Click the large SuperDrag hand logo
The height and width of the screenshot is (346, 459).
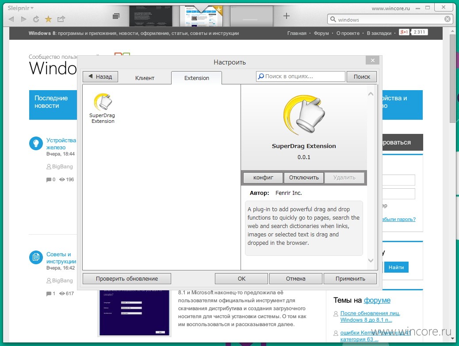304,115
